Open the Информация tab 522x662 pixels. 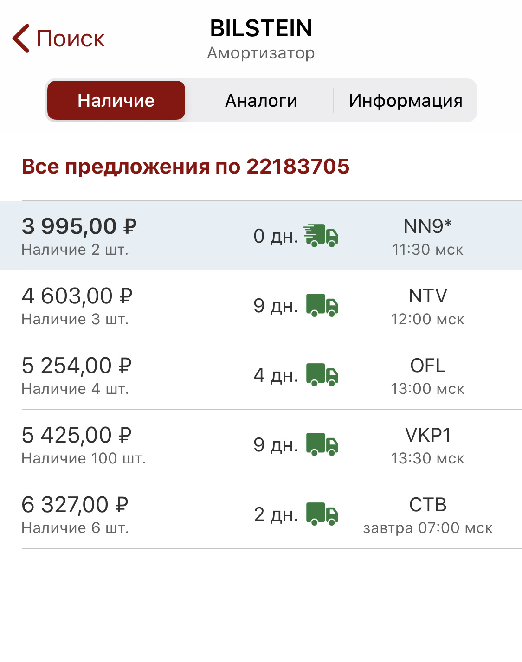click(406, 101)
